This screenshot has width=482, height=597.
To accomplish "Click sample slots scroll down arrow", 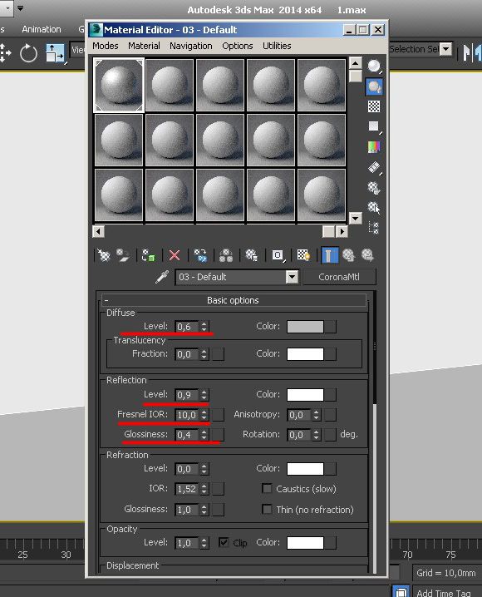I will [356, 219].
